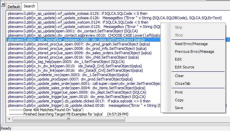
Task: Select Print in the context menu
Action: [179, 92]
